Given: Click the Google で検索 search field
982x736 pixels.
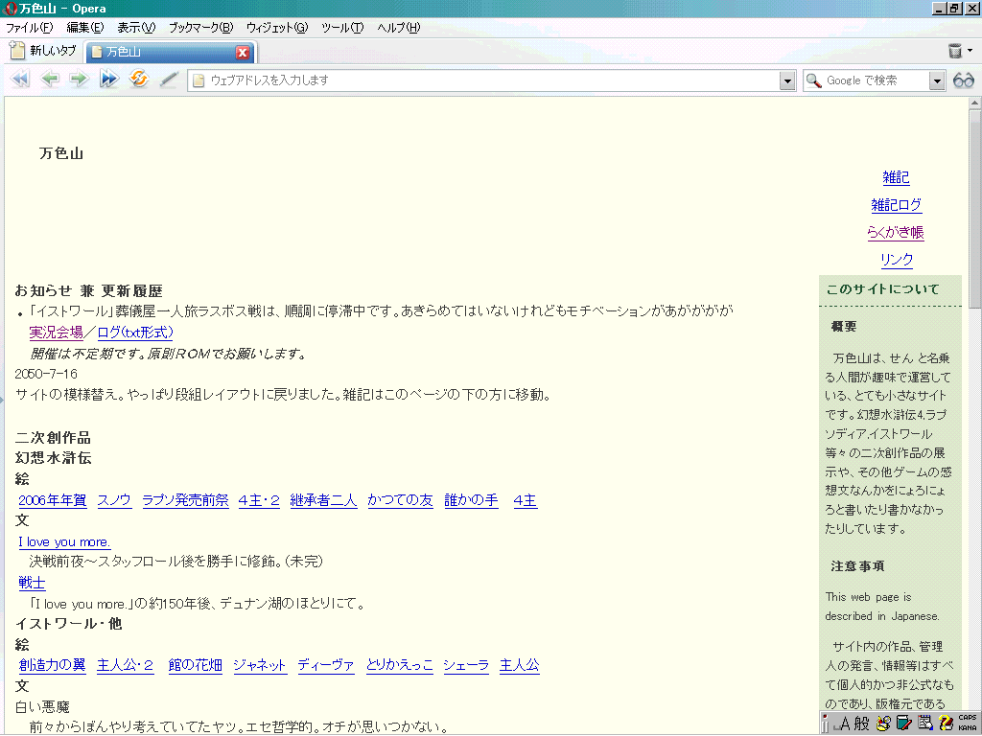Looking at the screenshot, I should click(876, 80).
